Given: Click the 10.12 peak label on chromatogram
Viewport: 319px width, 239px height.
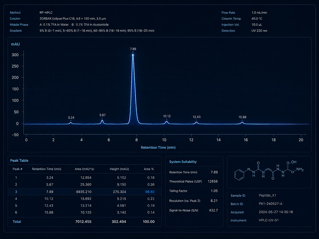Looking at the screenshot, I should 167,116.
